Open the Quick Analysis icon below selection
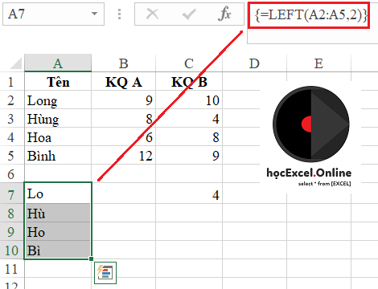 (105, 273)
